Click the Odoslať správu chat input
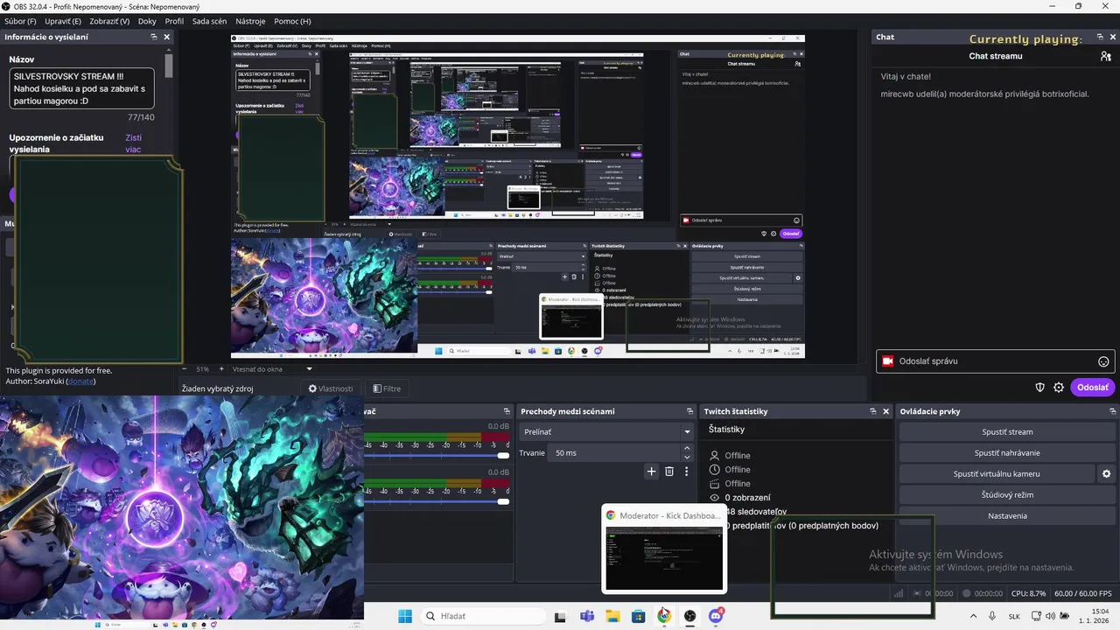Screen dimensions: 1120x630 (x=996, y=361)
